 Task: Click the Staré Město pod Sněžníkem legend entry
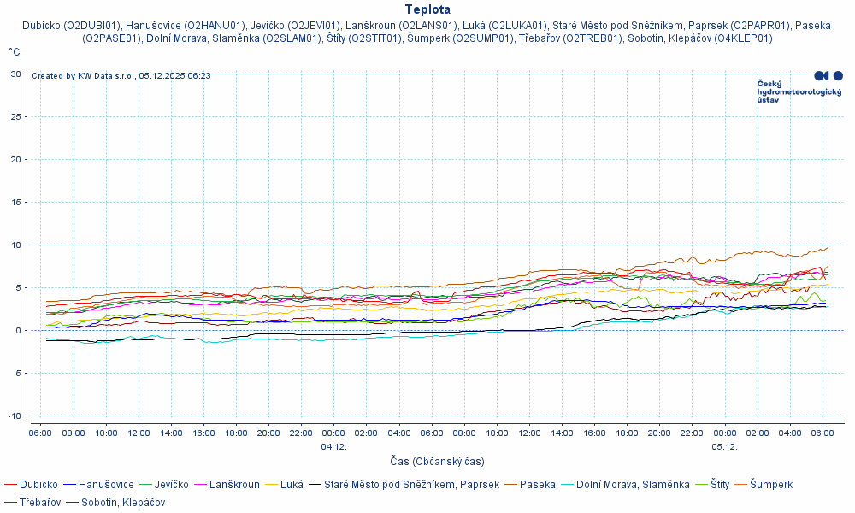412,485
